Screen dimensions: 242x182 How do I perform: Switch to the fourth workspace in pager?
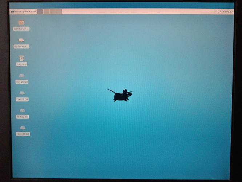[59, 11]
